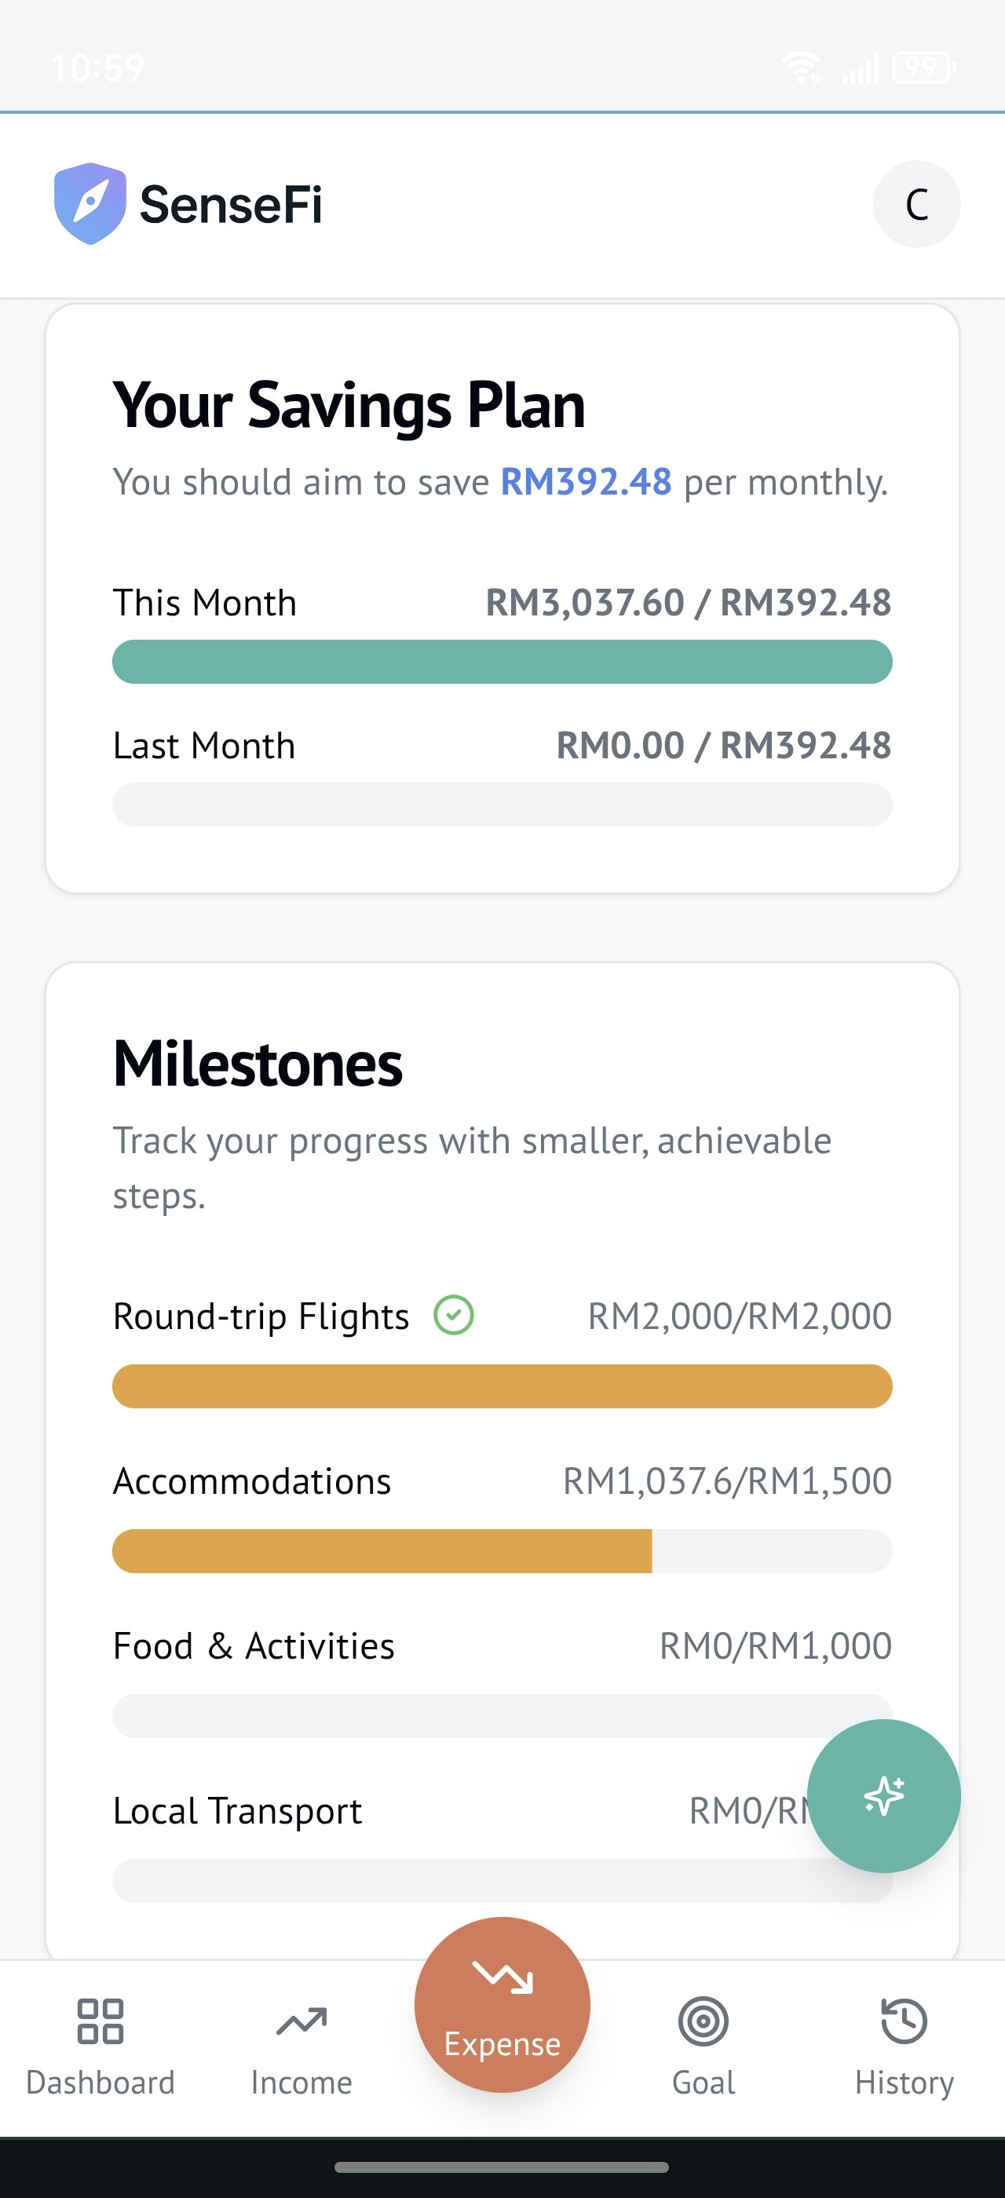This screenshot has width=1005, height=2198.
Task: Tap the battery indicator in status bar
Action: click(x=924, y=68)
